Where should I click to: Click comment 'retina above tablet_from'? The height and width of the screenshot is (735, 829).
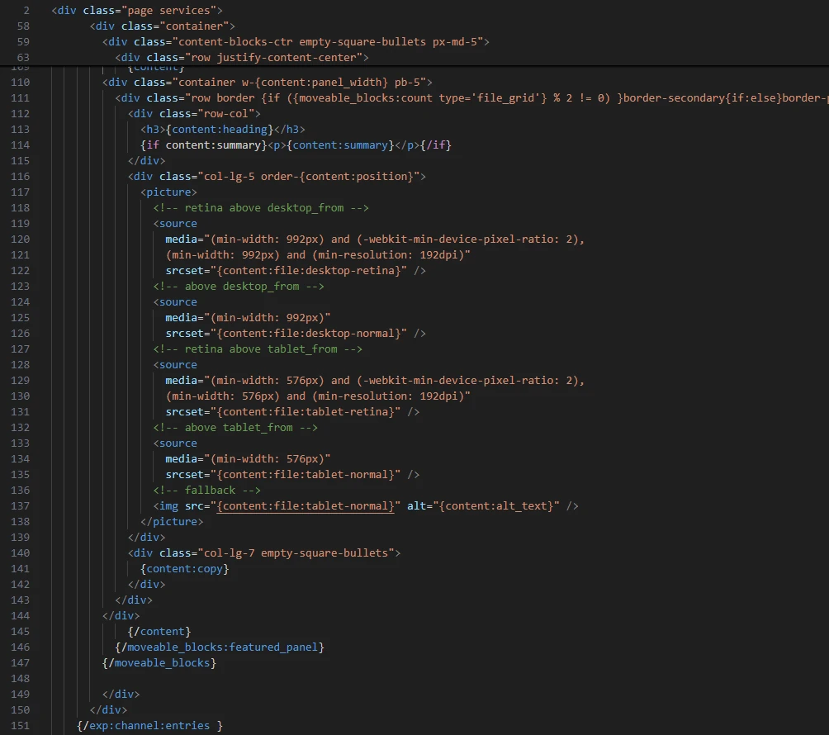(258, 349)
